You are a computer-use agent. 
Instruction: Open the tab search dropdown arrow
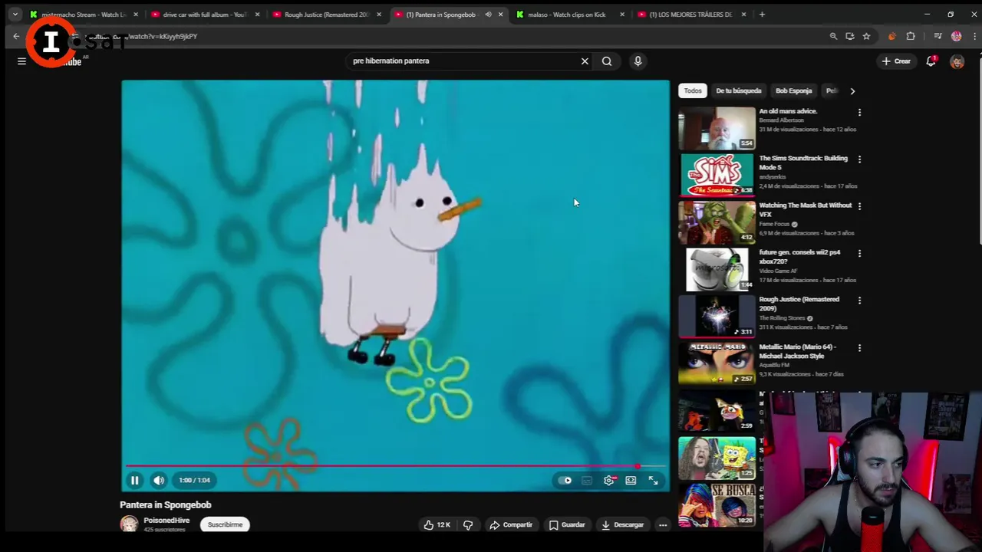tap(15, 15)
